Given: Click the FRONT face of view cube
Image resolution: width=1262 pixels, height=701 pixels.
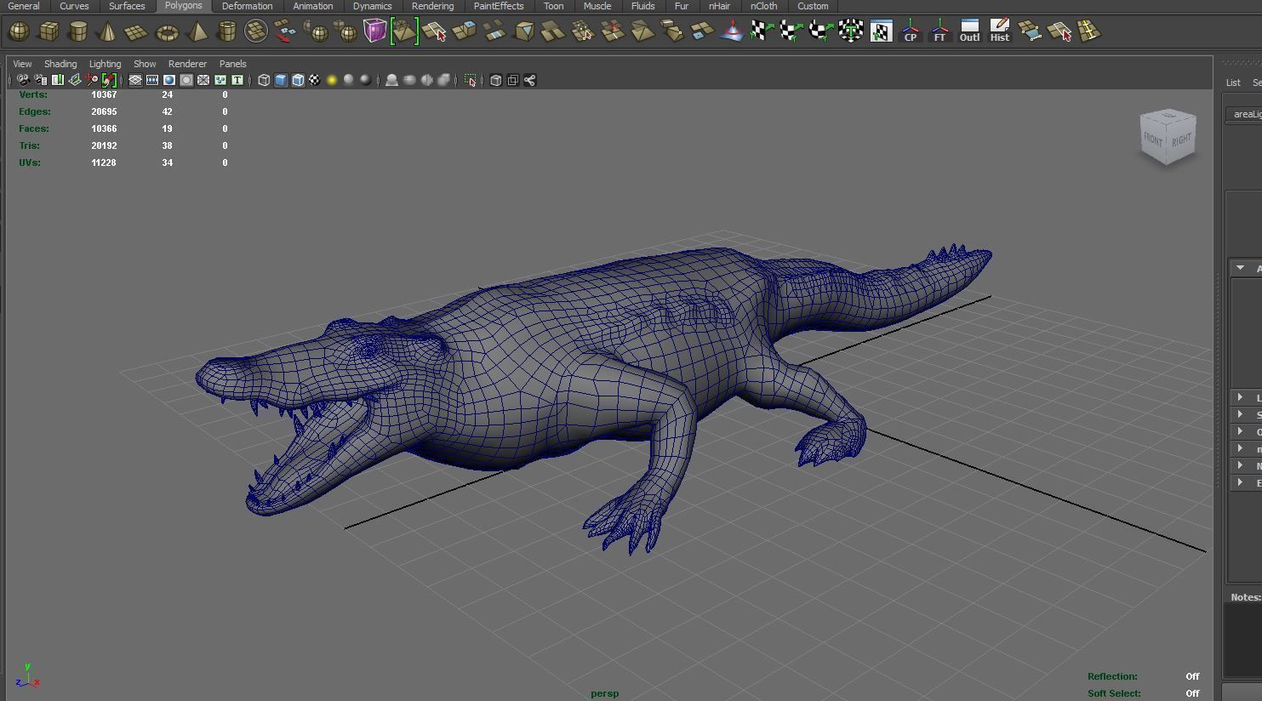Looking at the screenshot, I should (1153, 139).
